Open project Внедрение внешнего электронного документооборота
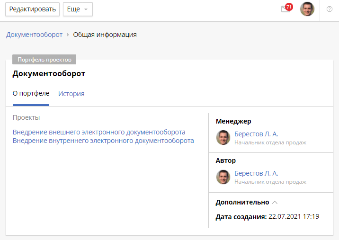The height and width of the screenshot is (240, 339). click(99, 132)
